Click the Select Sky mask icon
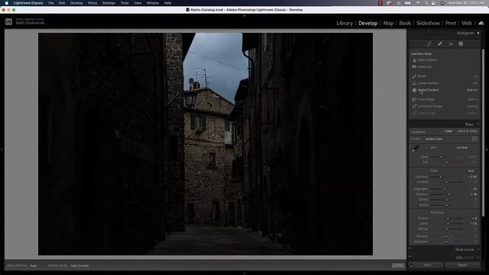This screenshot has width=489, height=275. coord(414,66)
